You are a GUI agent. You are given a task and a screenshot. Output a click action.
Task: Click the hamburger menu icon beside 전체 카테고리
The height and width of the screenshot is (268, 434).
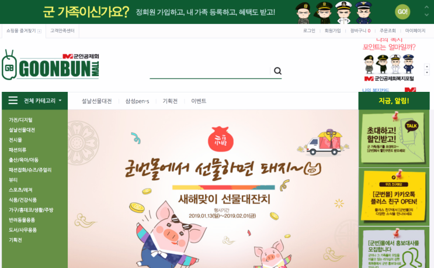click(13, 100)
